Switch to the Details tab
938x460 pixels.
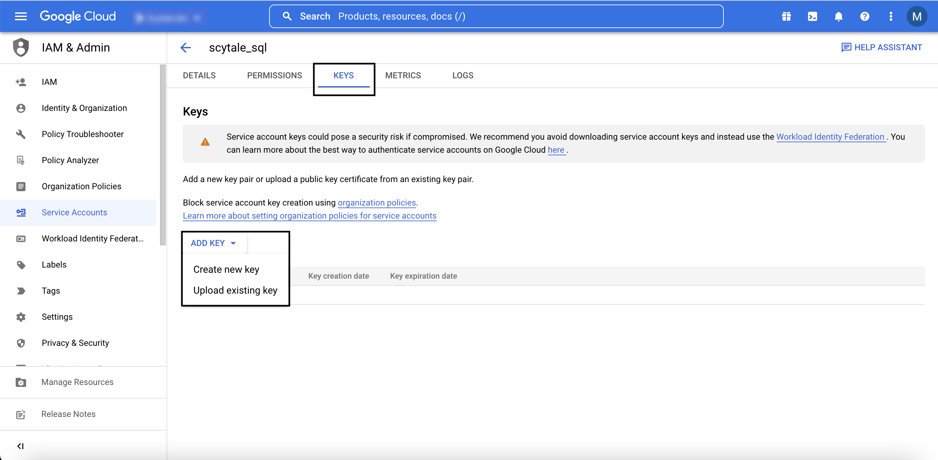199,75
